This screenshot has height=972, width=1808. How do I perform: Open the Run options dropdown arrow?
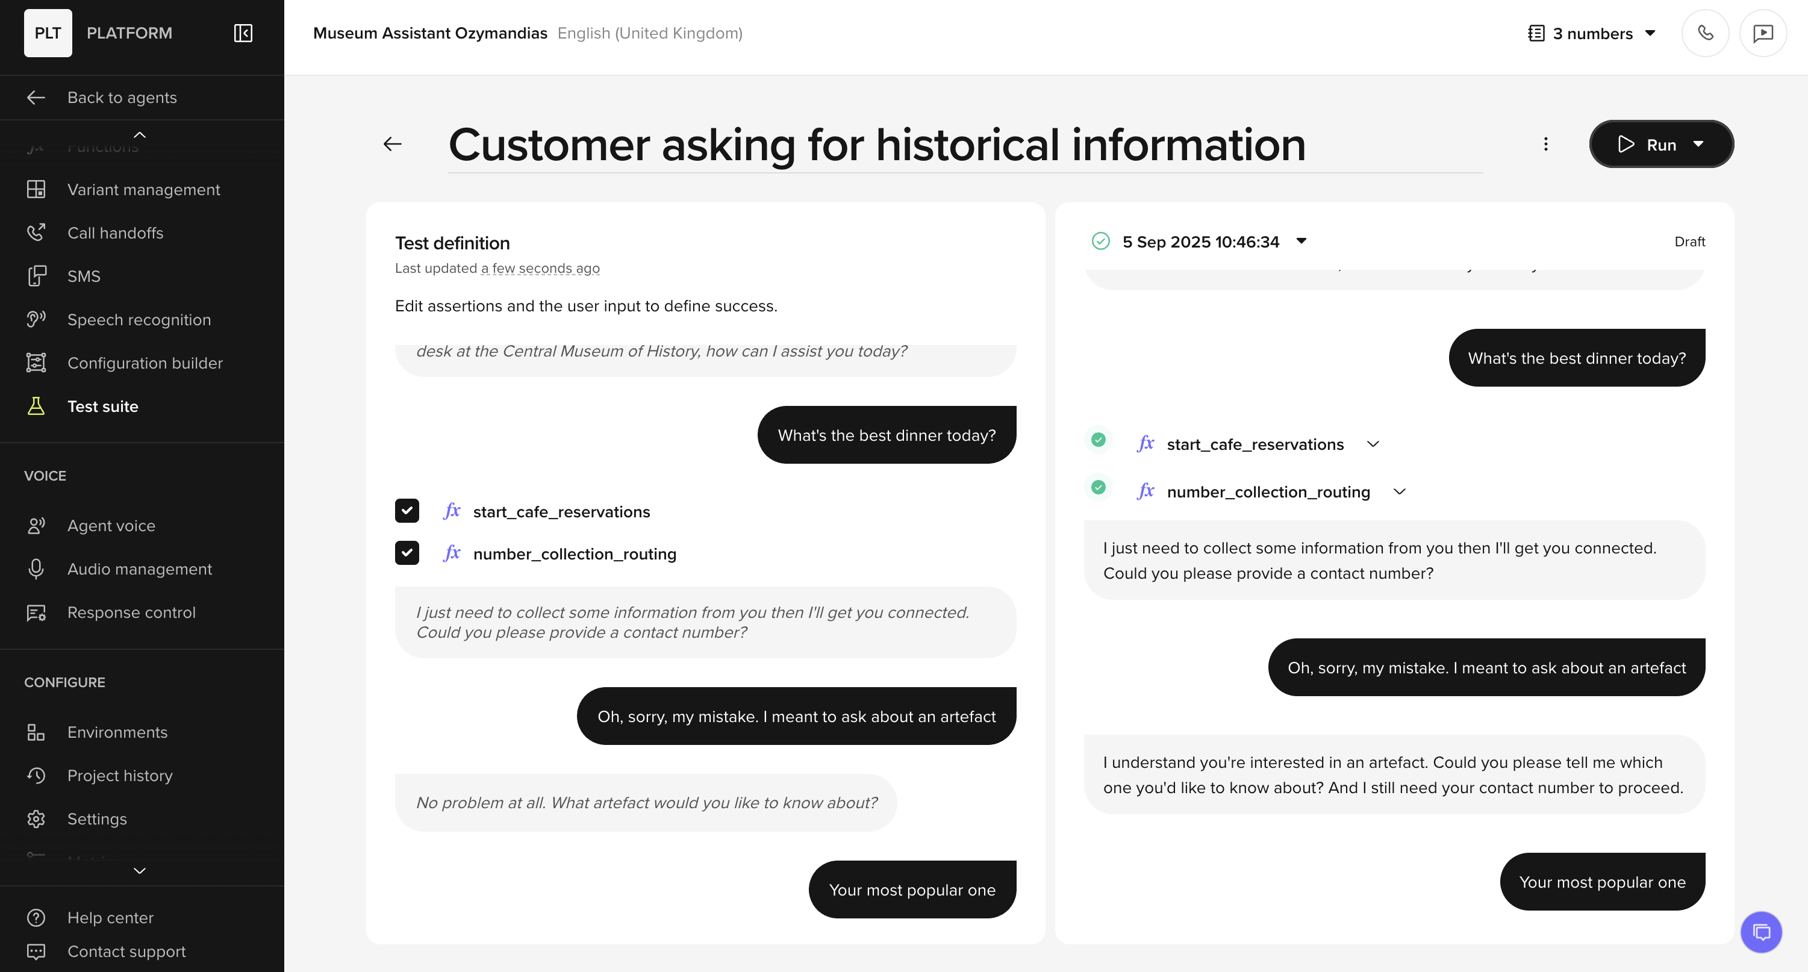click(x=1698, y=144)
